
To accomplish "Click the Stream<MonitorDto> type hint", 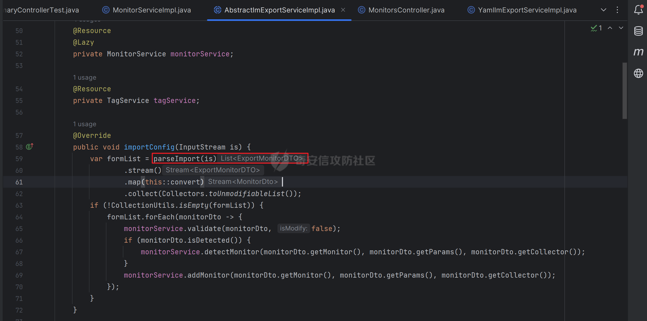I will pyautogui.click(x=242, y=182).
